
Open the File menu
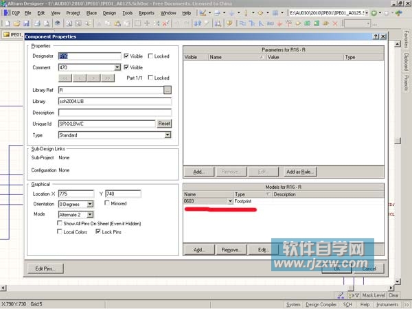tap(27, 13)
